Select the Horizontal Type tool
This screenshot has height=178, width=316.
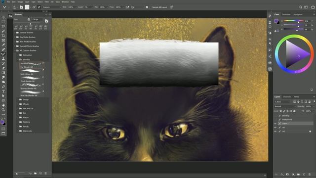pyautogui.click(x=3, y=91)
